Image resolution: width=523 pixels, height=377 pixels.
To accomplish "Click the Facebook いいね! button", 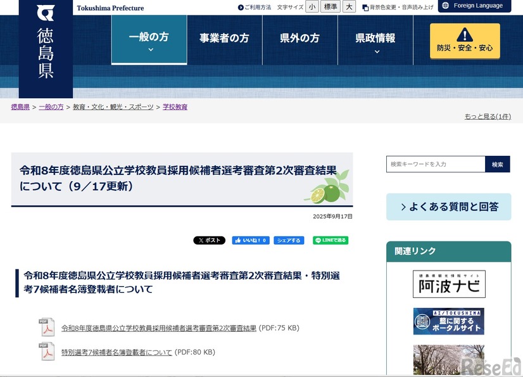I will tap(251, 240).
